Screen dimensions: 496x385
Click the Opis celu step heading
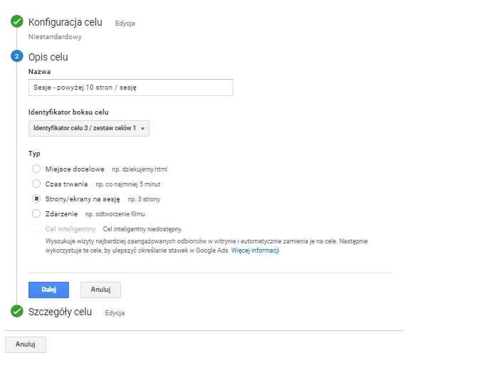[x=48, y=57]
